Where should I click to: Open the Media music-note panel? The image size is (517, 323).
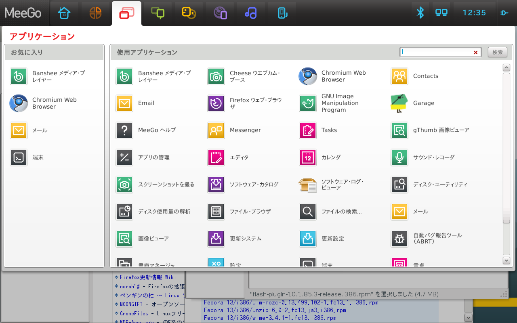[x=251, y=13]
